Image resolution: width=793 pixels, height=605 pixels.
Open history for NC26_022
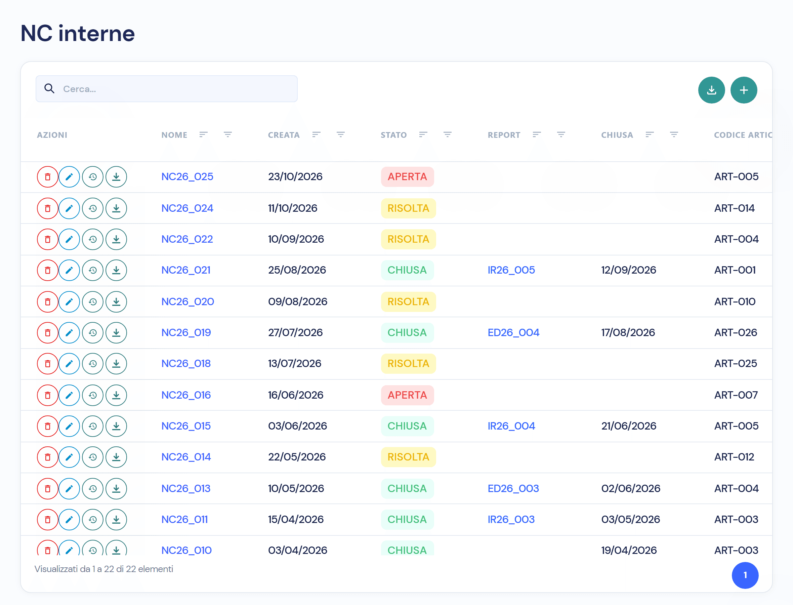point(93,239)
